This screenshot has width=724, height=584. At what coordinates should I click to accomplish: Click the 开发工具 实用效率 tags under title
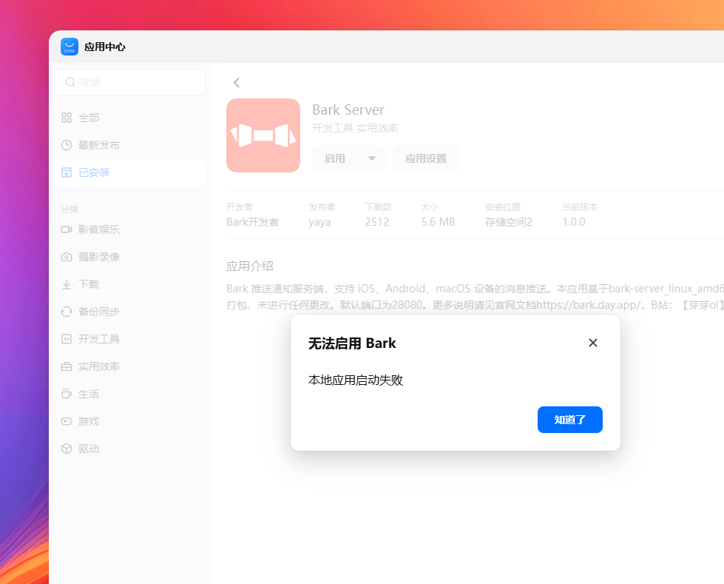(355, 128)
